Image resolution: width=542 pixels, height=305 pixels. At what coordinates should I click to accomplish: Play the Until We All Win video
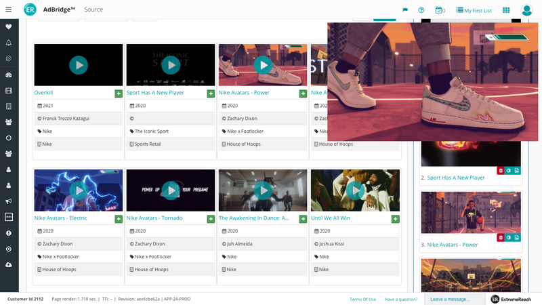click(355, 190)
